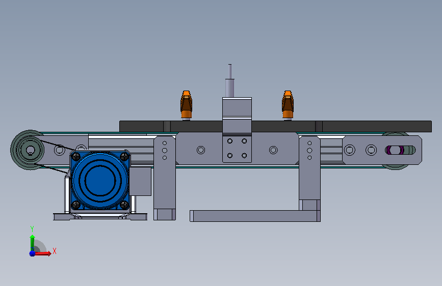This screenshot has height=286, width=442.
Task: Select the left orange pneumatic fitting
Action: tap(186, 105)
